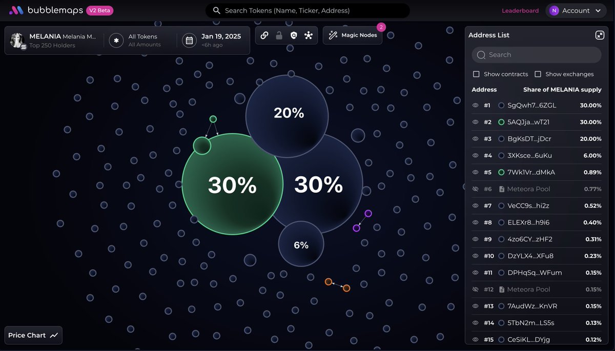
Task: Focus the Search Tokens input field
Action: [307, 11]
